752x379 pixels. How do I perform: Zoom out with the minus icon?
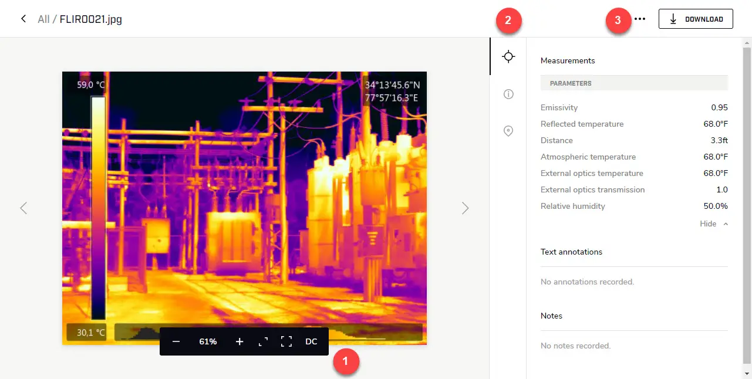tap(176, 341)
